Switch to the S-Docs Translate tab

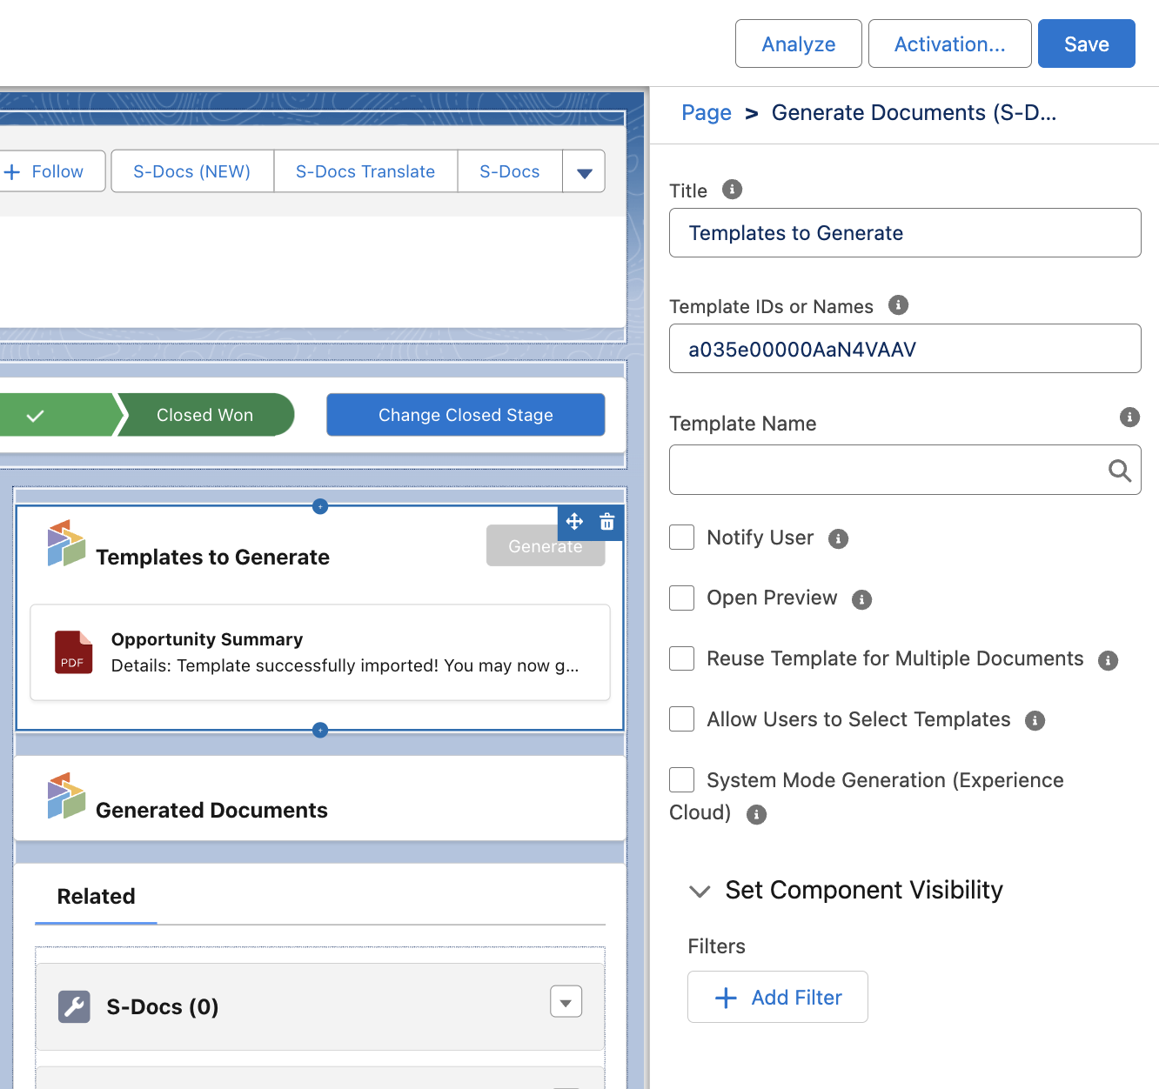(365, 171)
